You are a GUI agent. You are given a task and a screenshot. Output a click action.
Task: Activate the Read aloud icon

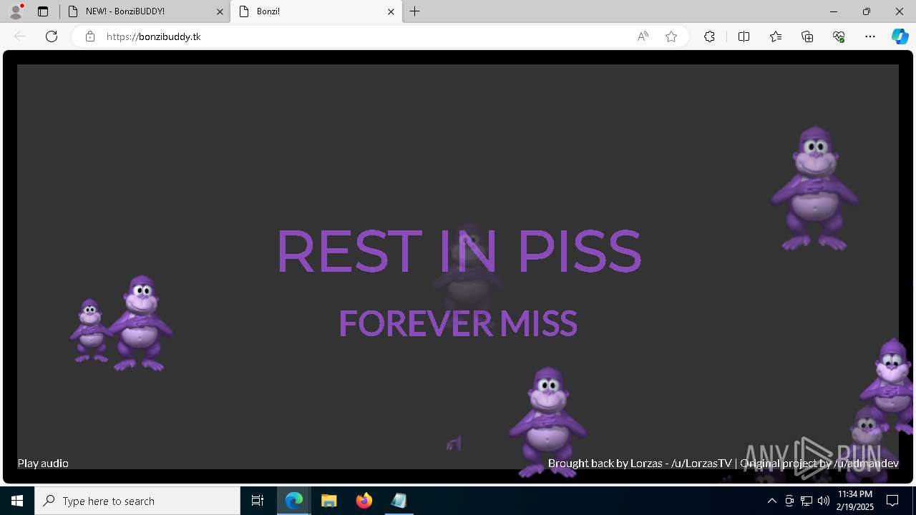tap(643, 36)
